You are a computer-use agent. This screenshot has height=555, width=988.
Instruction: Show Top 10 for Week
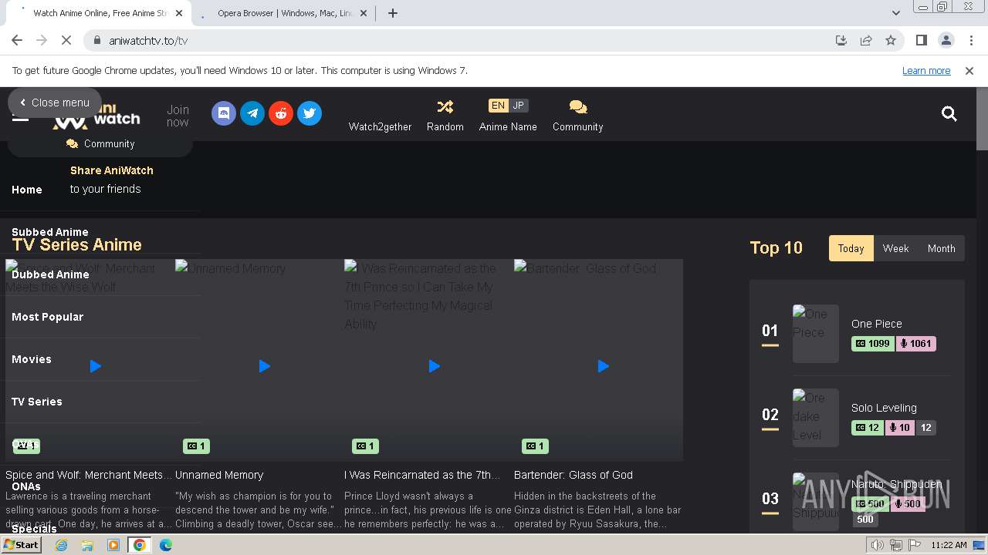coord(895,248)
